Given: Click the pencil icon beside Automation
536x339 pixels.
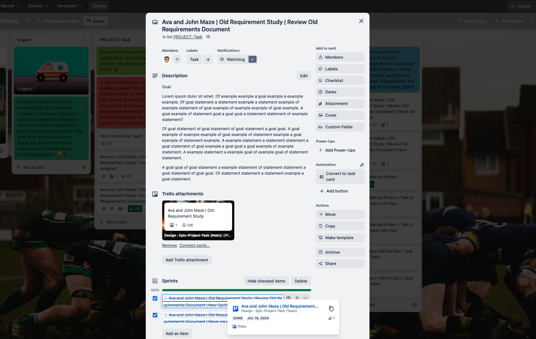Looking at the screenshot, I should point(362,165).
